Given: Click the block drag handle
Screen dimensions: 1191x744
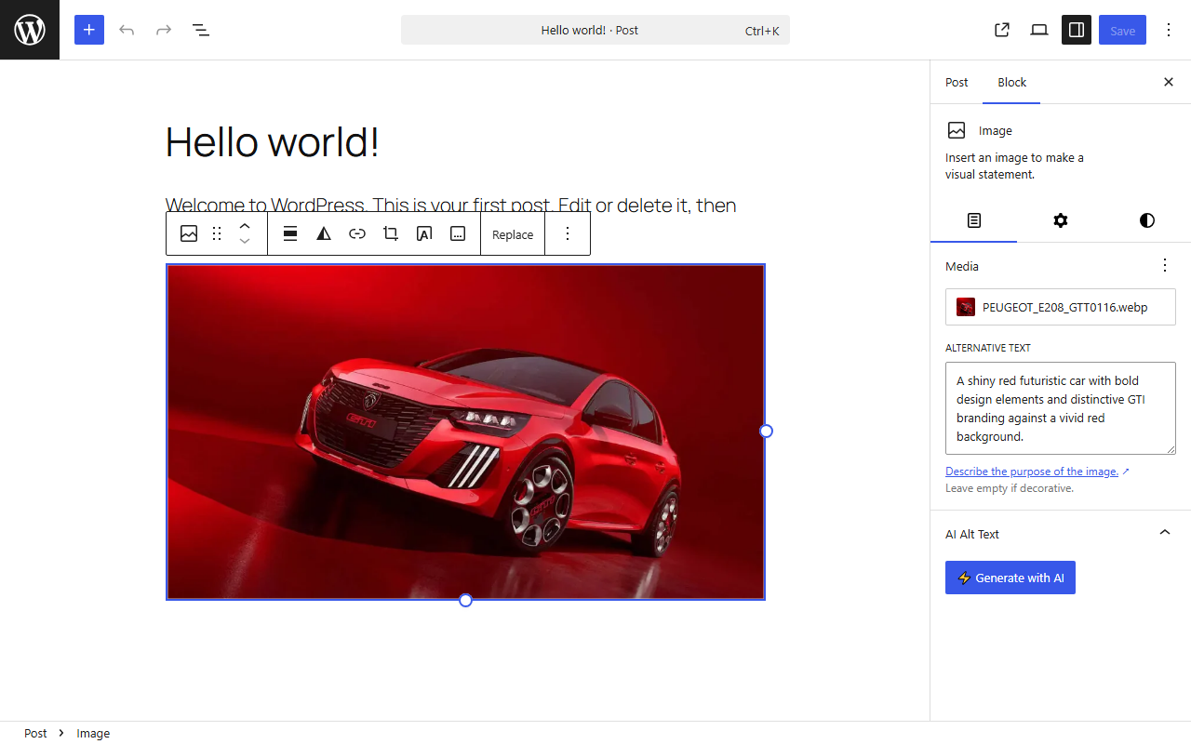Looking at the screenshot, I should 217,234.
